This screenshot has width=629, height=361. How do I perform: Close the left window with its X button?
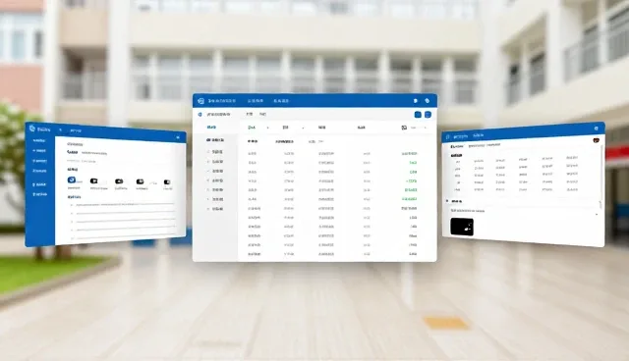[178, 137]
